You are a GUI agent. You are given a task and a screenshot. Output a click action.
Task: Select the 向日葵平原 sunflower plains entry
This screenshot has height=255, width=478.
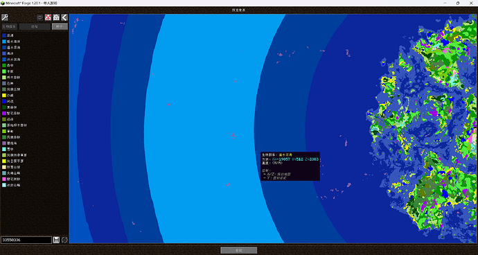point(12,161)
